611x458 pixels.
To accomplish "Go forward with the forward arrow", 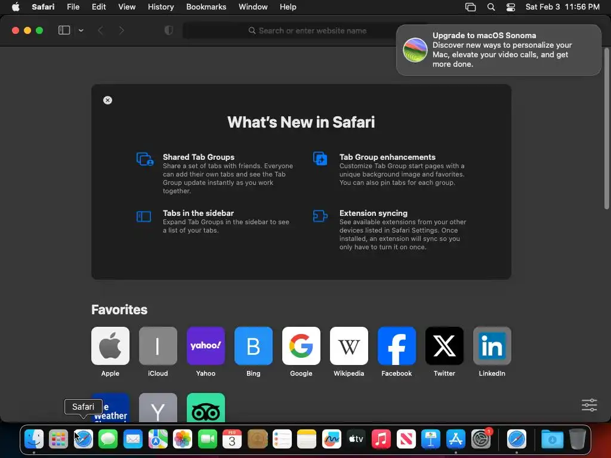I will (x=121, y=30).
